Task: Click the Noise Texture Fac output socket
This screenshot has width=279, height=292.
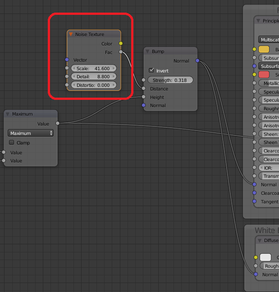Action: (x=121, y=52)
